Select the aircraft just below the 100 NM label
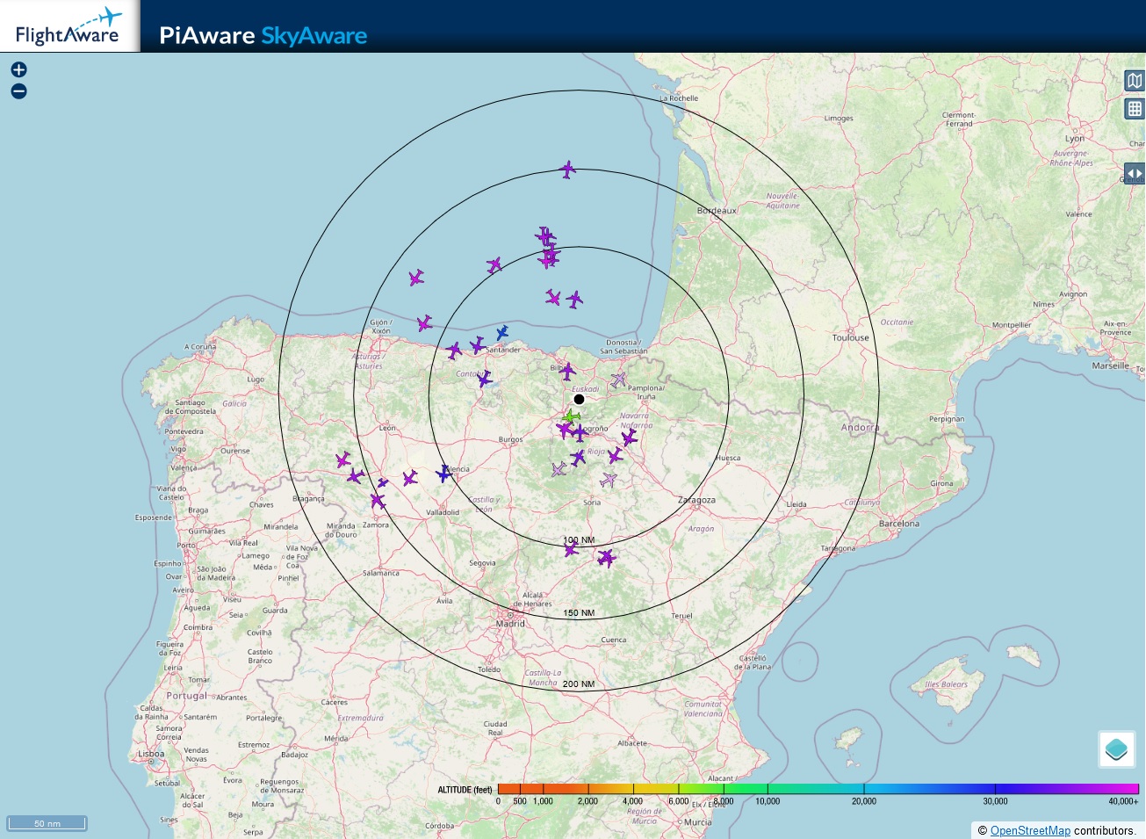The image size is (1146, 839). tap(571, 550)
